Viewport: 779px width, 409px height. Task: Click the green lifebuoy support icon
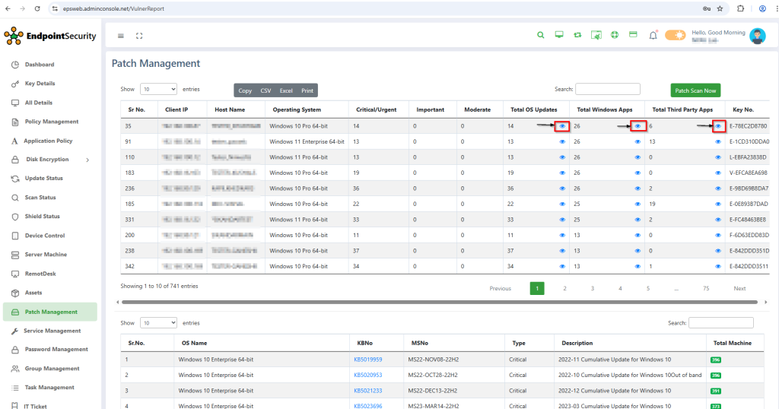[x=614, y=35]
